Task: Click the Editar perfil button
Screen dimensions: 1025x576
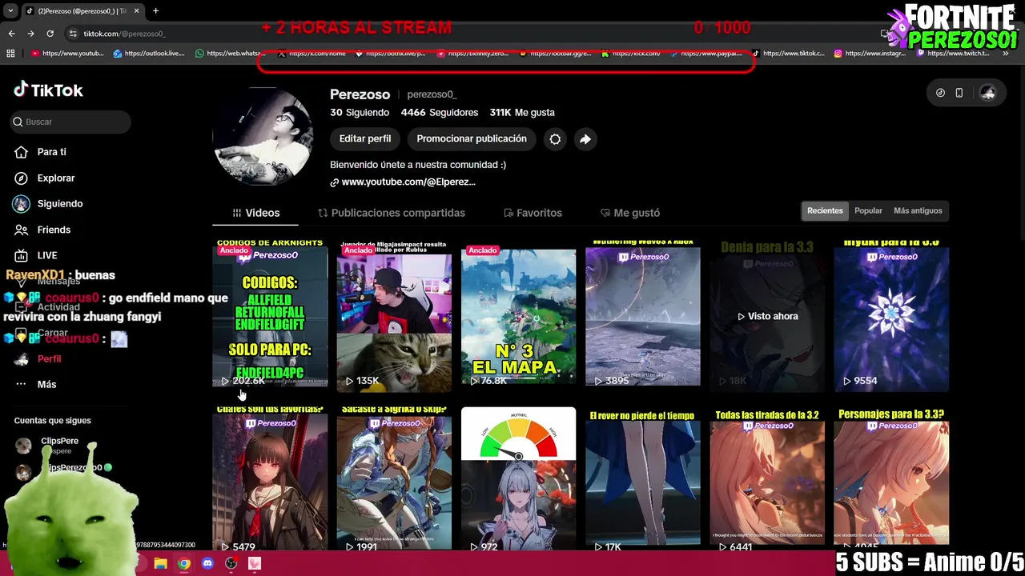Action: 365,138
